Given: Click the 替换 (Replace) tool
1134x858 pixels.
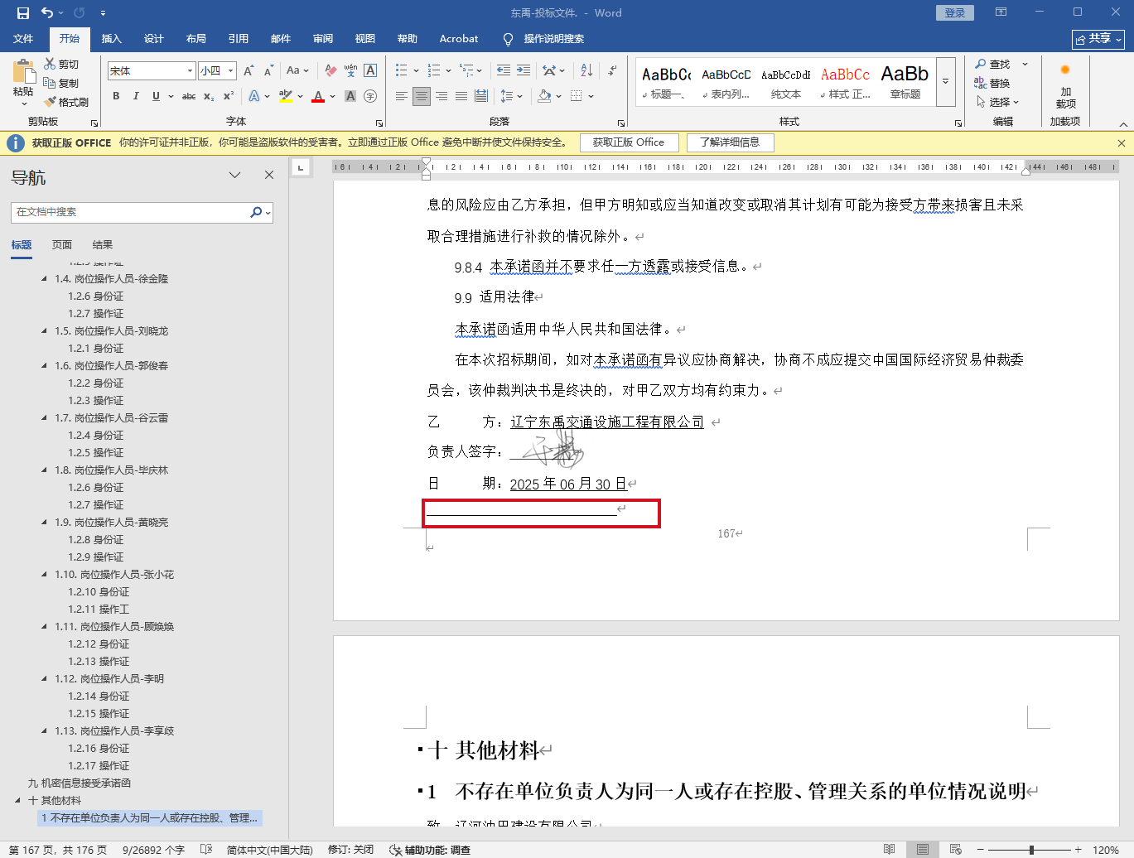Looking at the screenshot, I should [992, 83].
